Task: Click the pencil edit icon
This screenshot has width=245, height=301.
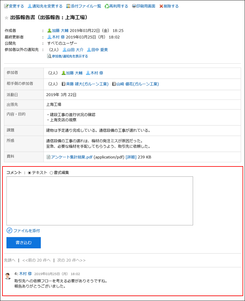Action: click(6, 6)
